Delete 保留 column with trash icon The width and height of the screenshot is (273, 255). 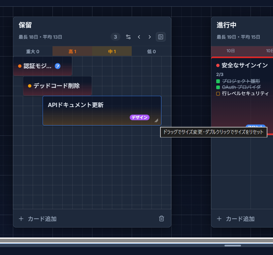[161, 218]
